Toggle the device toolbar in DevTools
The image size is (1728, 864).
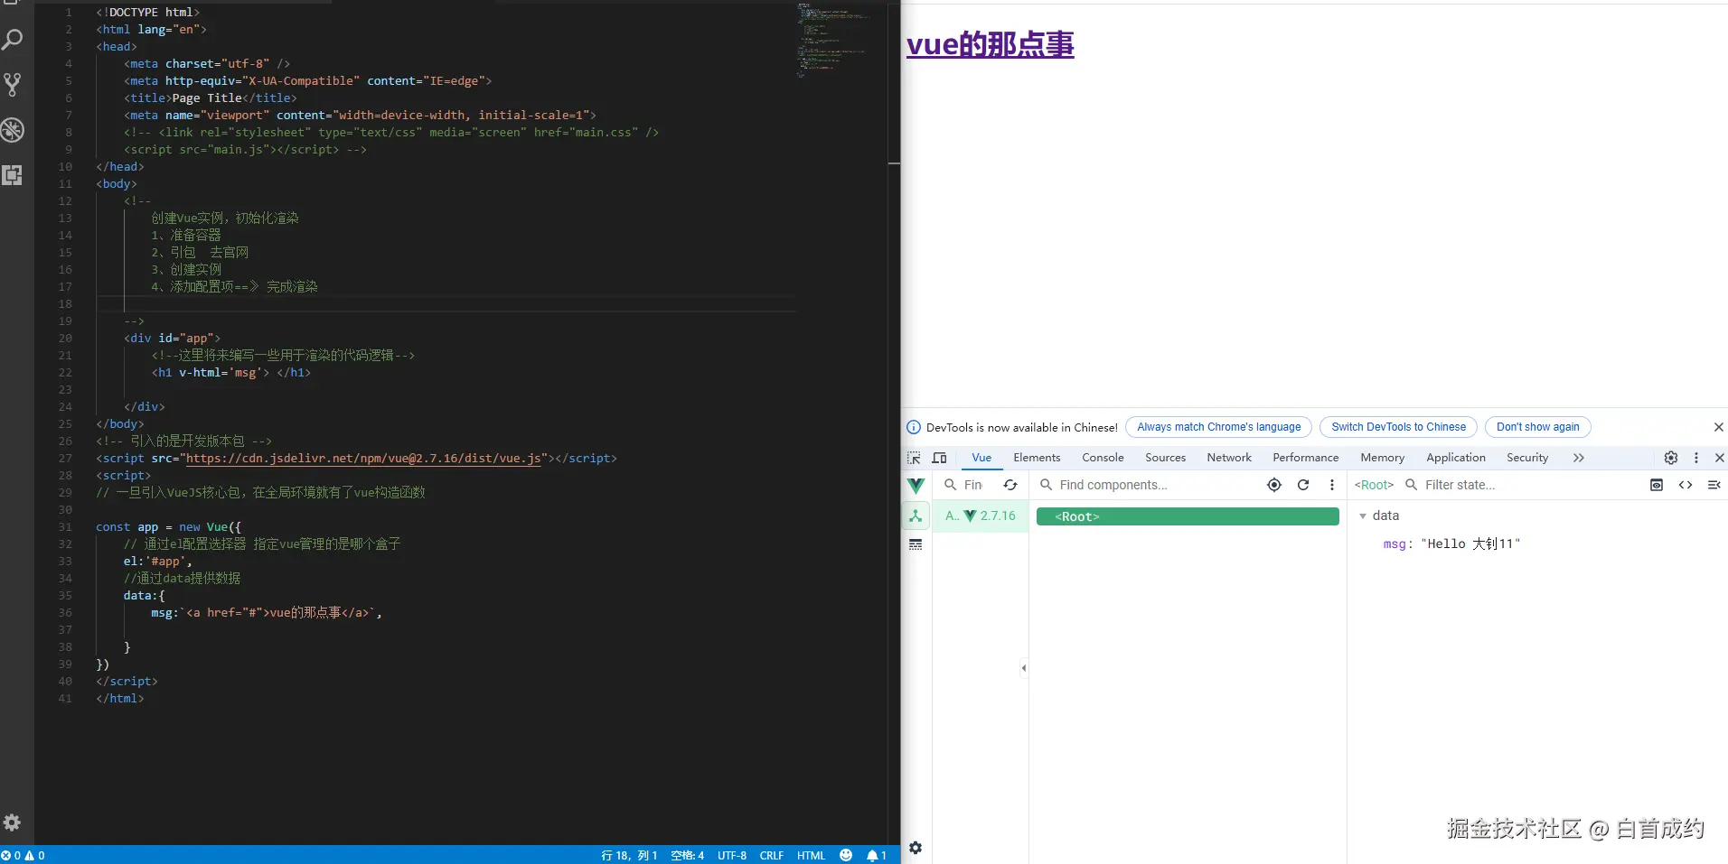pos(940,458)
